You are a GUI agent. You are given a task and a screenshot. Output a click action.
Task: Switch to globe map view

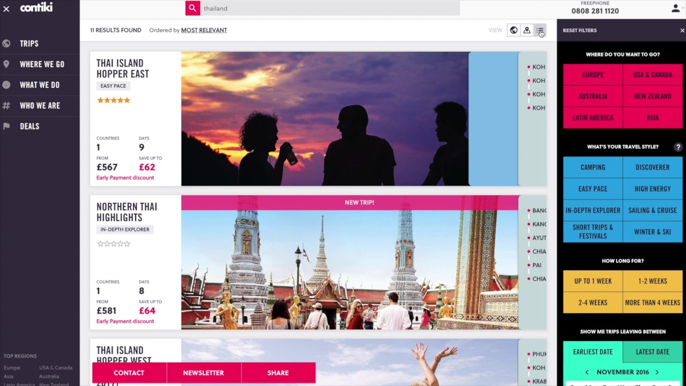513,31
